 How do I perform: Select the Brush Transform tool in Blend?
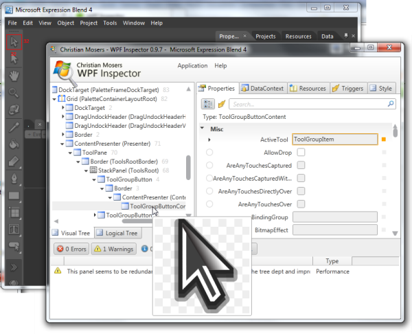click(14, 162)
